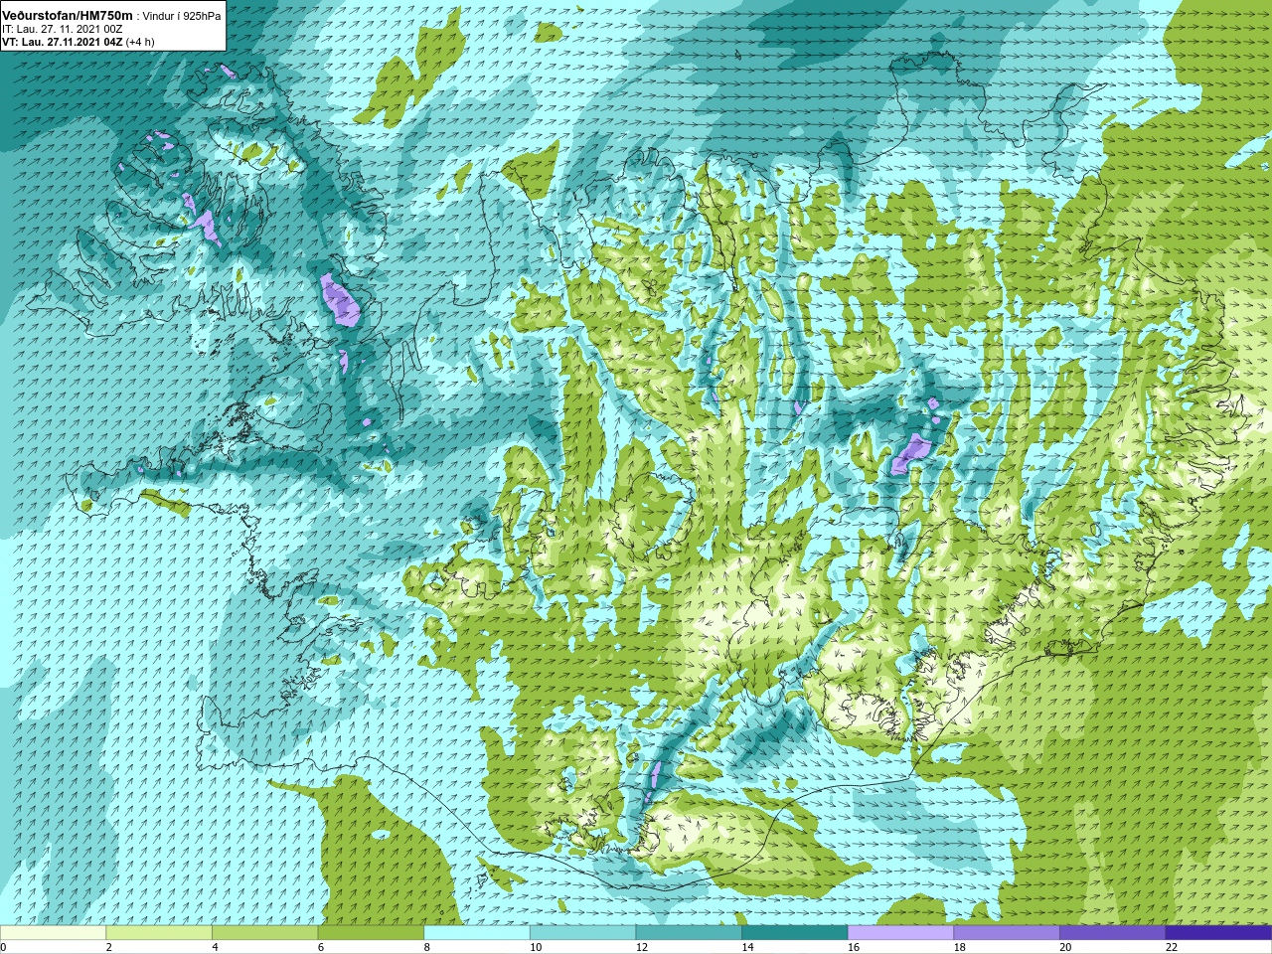Click the 'Vindur í 925hPa' label

(183, 16)
